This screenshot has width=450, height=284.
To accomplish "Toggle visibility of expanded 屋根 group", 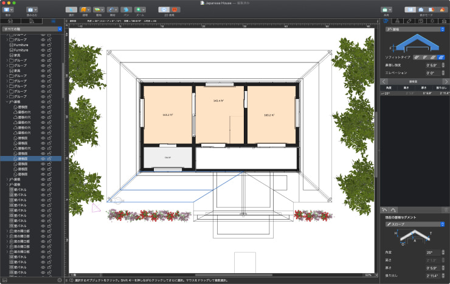I will (43, 101).
